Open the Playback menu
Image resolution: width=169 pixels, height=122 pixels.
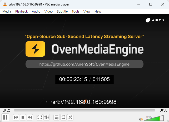coord(21,11)
